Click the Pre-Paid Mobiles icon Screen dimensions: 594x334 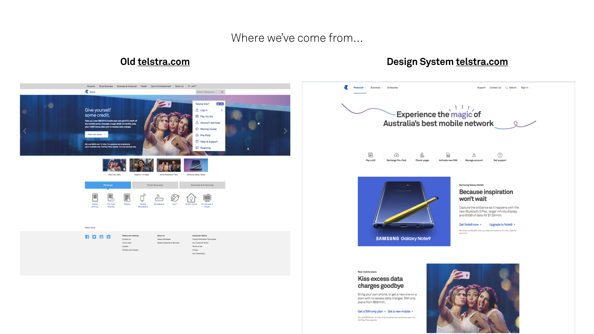tap(111, 198)
